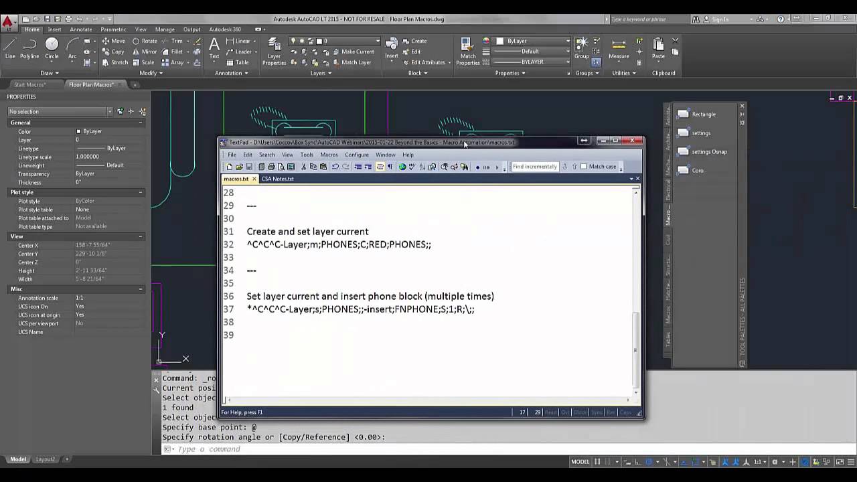Screen dimensions: 857x482
Task: Click the Match Layer button
Action: tap(351, 62)
